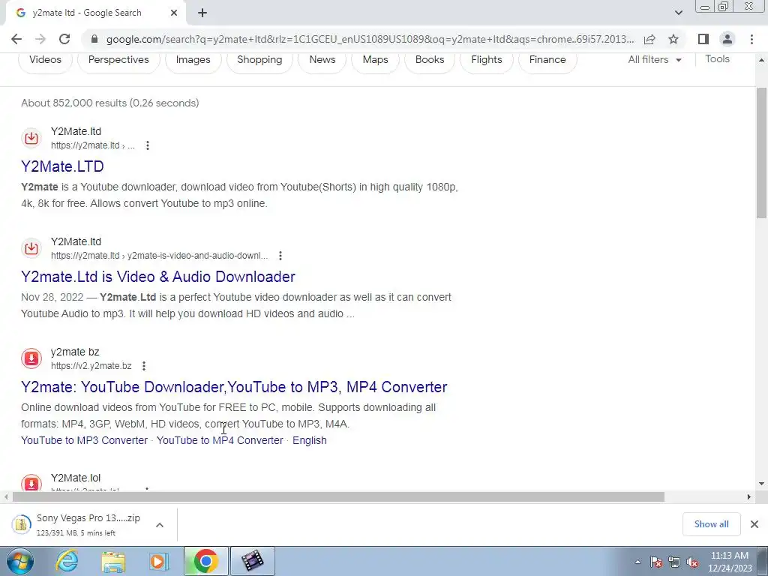The height and width of the screenshot is (576, 768).
Task: Click the https://v2.y2mate.bz URL text
Action: 91,366
